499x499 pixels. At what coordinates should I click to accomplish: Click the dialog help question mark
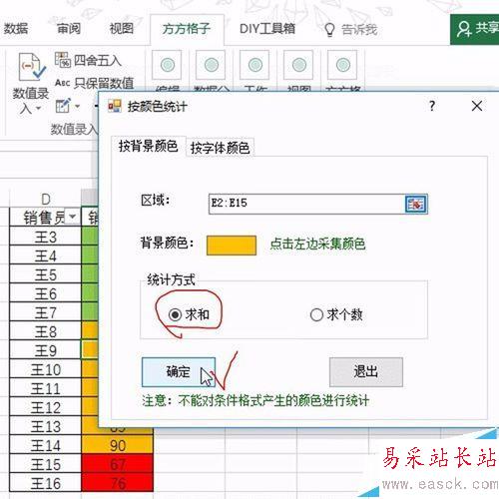coord(432,106)
